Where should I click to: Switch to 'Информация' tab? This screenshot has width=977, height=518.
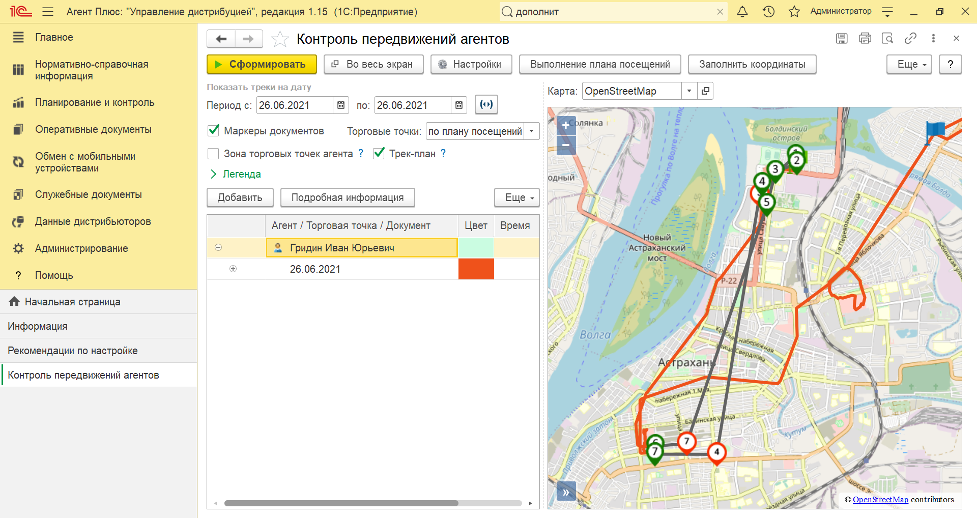coord(98,326)
